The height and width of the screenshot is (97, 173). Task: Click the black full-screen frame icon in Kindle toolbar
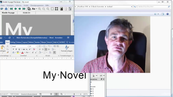click(56, 9)
